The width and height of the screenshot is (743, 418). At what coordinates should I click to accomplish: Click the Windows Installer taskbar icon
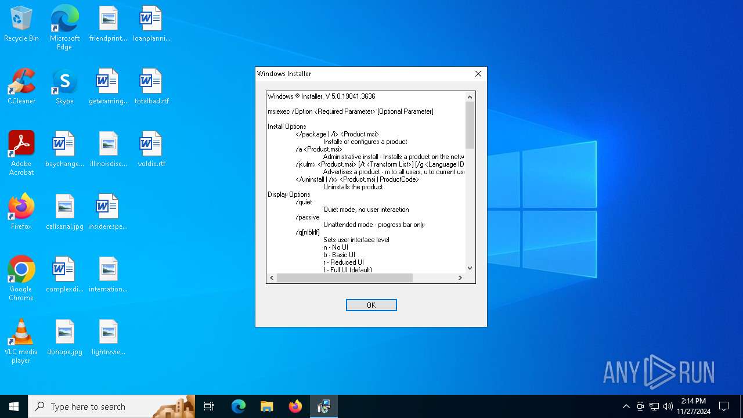(324, 406)
